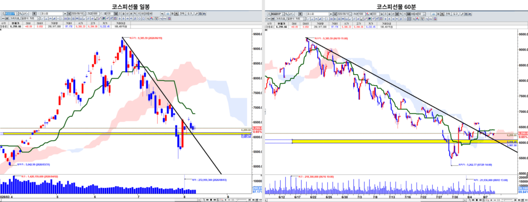Select horizontal line tool in daily chart toolbar
The height and width of the screenshot is (202, 528).
58,19
